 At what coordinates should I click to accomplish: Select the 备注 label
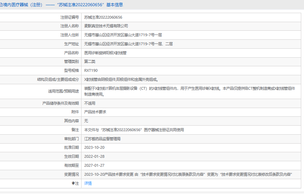(x=75, y=130)
